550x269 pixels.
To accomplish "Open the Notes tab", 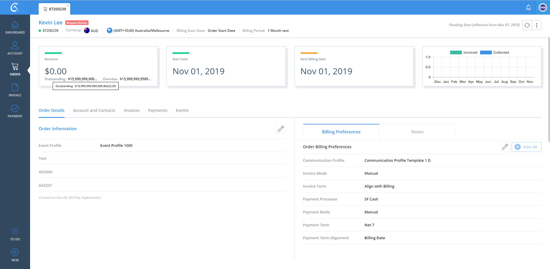I will 417,132.
